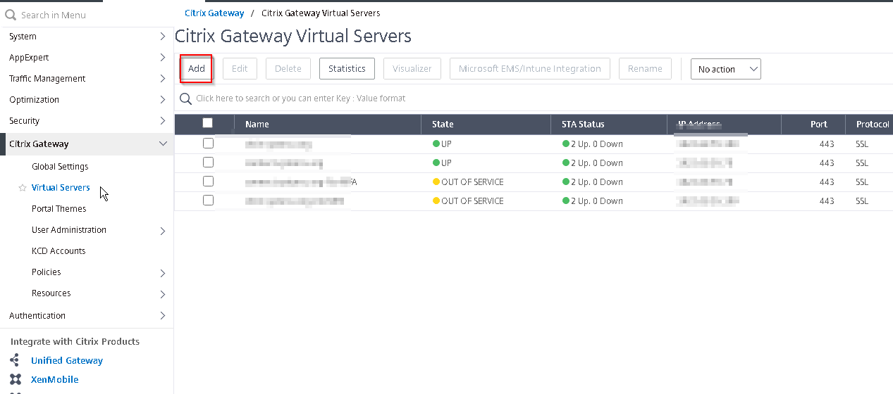Open the No action dropdown

[725, 69]
